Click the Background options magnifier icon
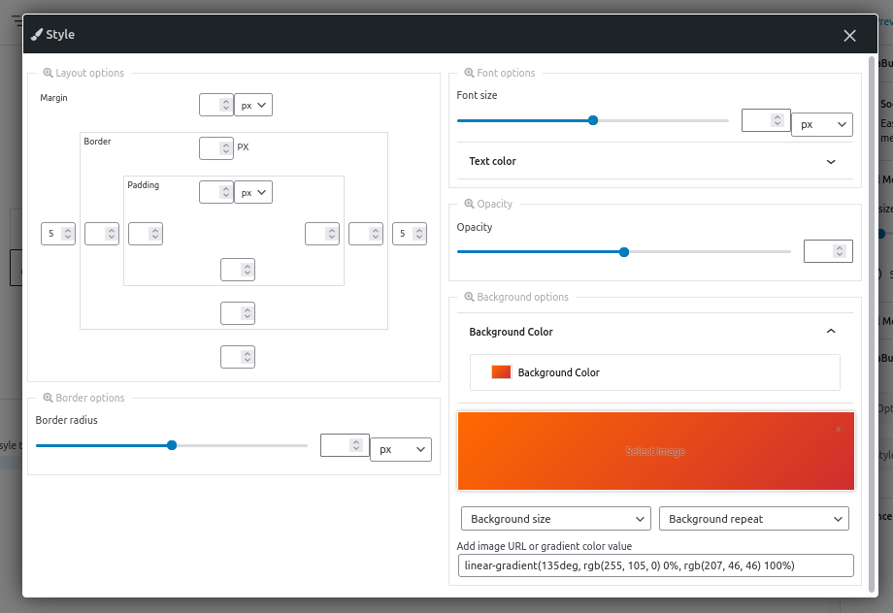 click(x=469, y=297)
